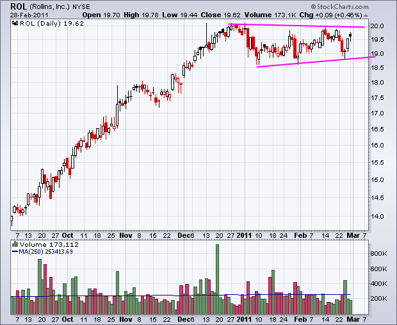The height and width of the screenshot is (325, 397).
Task: Click the 19.5 price axis label
Action: pyautogui.click(x=377, y=40)
